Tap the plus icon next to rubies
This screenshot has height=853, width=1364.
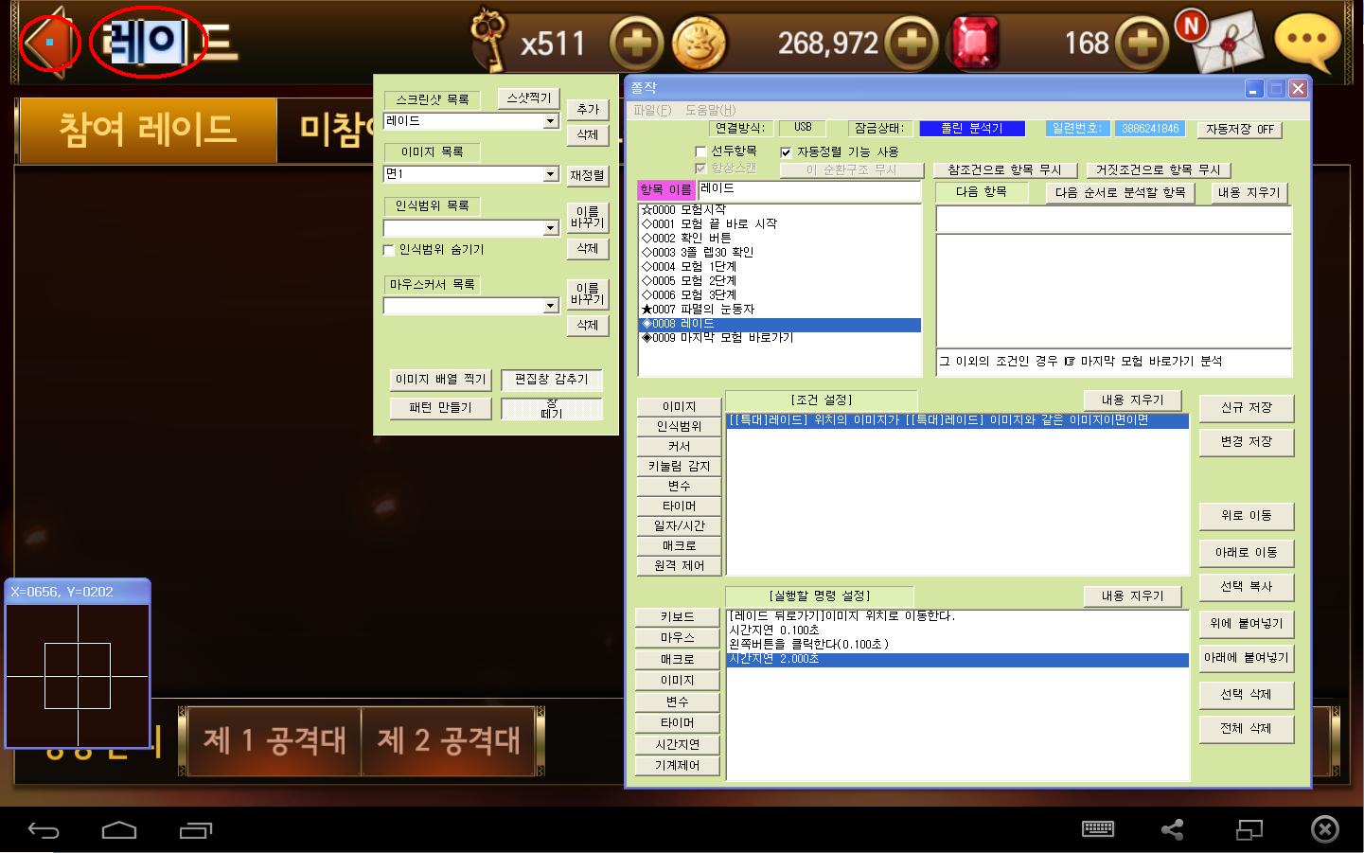pos(1142,44)
